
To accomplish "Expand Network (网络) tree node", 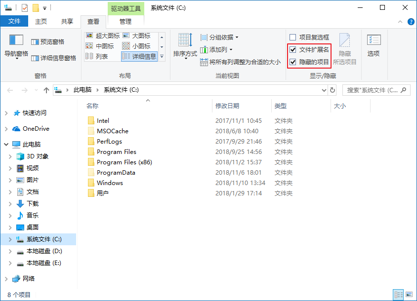I will coord(6,279).
